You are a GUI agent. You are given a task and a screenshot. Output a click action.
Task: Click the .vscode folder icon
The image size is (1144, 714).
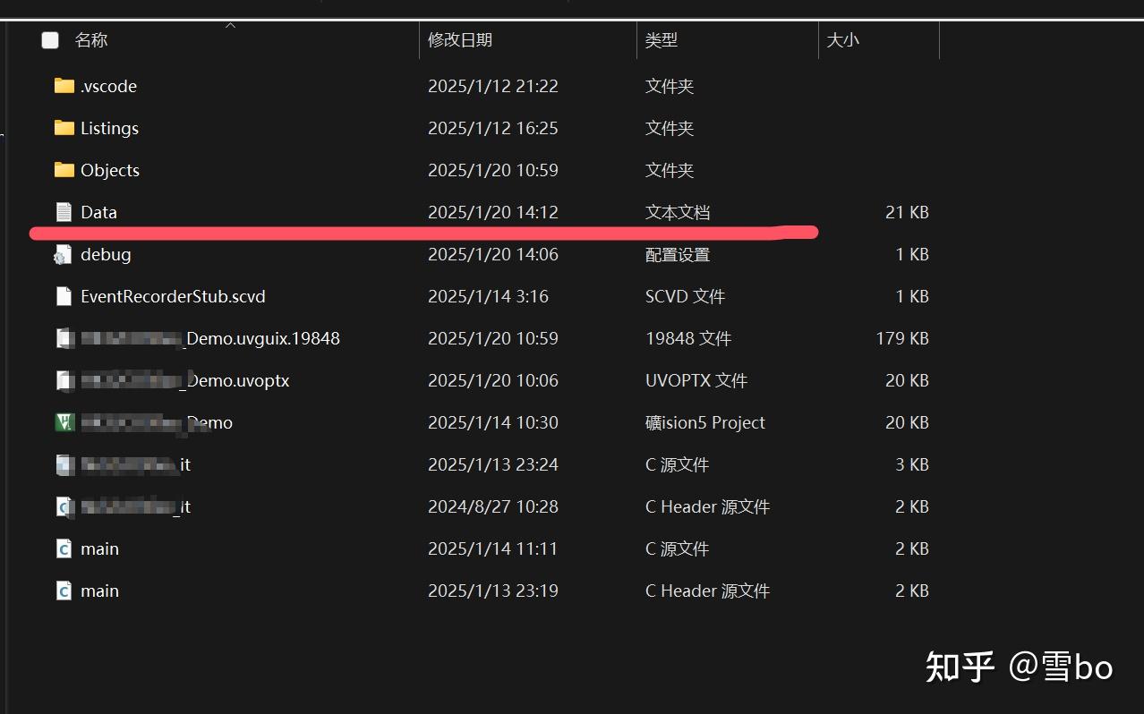[x=64, y=86]
